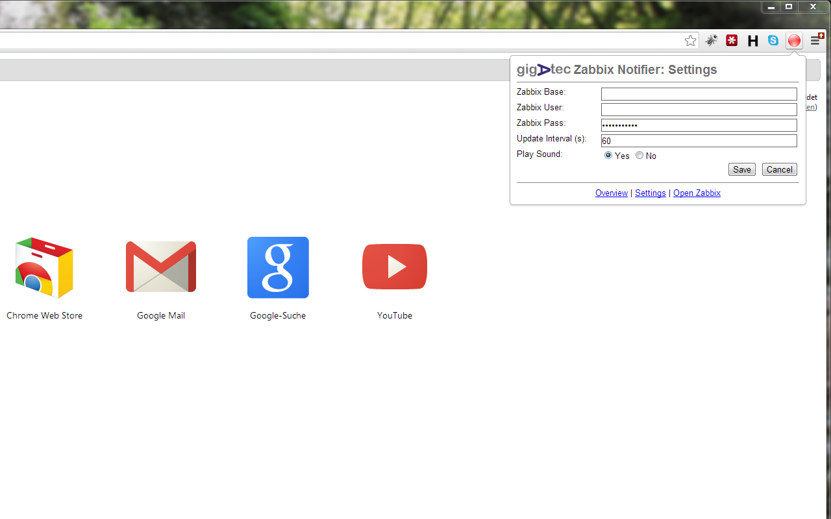
Task: Focus the Zabbix Base input field
Action: [699, 94]
